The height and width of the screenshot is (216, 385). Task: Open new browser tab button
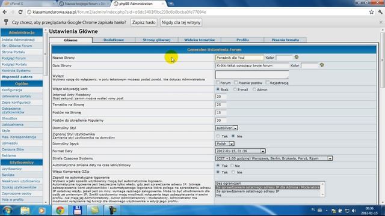tap(171, 4)
